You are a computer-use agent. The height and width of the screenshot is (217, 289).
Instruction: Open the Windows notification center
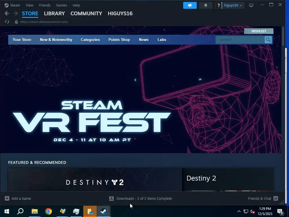point(280,211)
